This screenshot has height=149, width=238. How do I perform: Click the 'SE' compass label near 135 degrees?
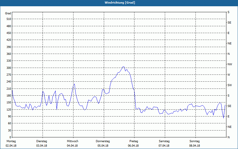click(x=229, y=106)
